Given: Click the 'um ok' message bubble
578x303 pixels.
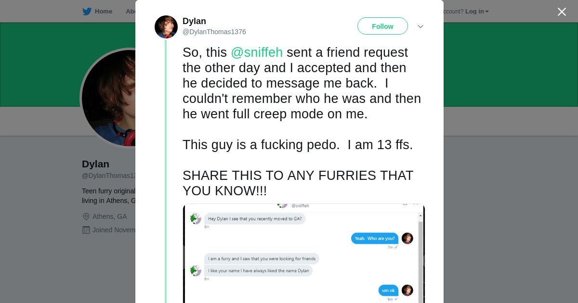Looking at the screenshot, I should pyautogui.click(x=388, y=290).
